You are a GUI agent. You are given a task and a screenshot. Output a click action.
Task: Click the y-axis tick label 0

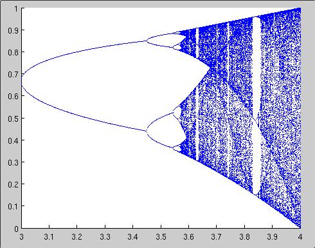click(x=17, y=229)
